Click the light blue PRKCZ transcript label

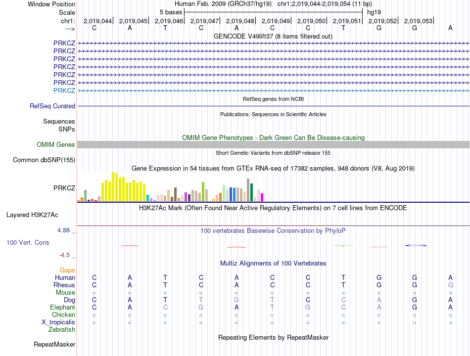pos(64,90)
